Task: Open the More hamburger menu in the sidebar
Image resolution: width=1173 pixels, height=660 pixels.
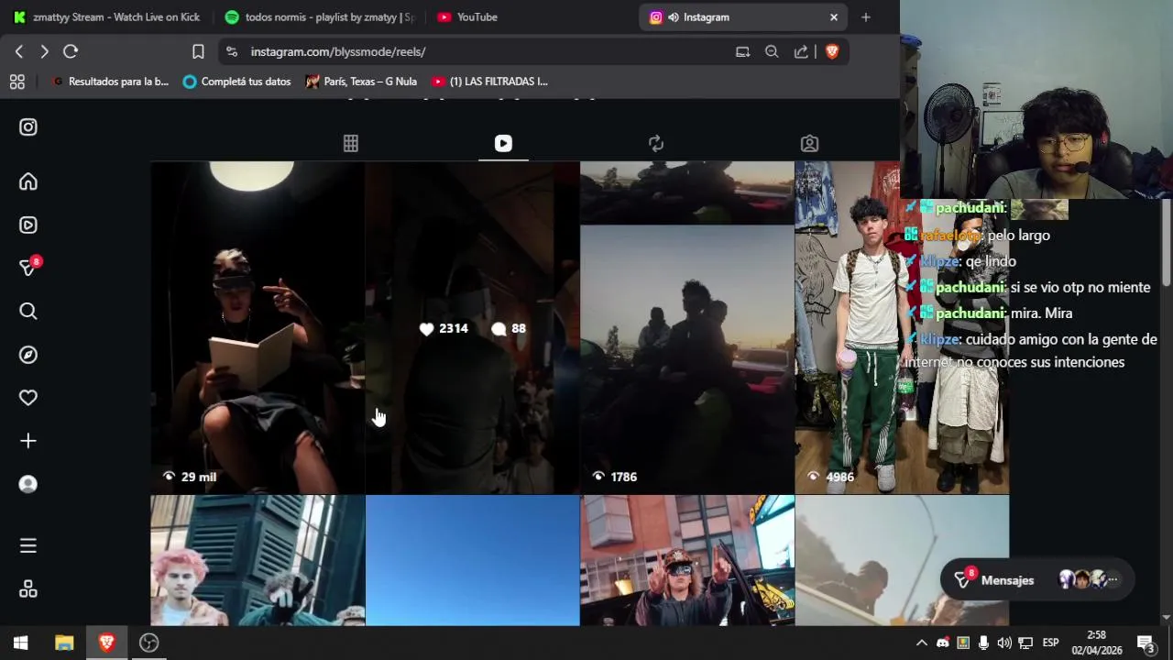Action: (x=28, y=545)
